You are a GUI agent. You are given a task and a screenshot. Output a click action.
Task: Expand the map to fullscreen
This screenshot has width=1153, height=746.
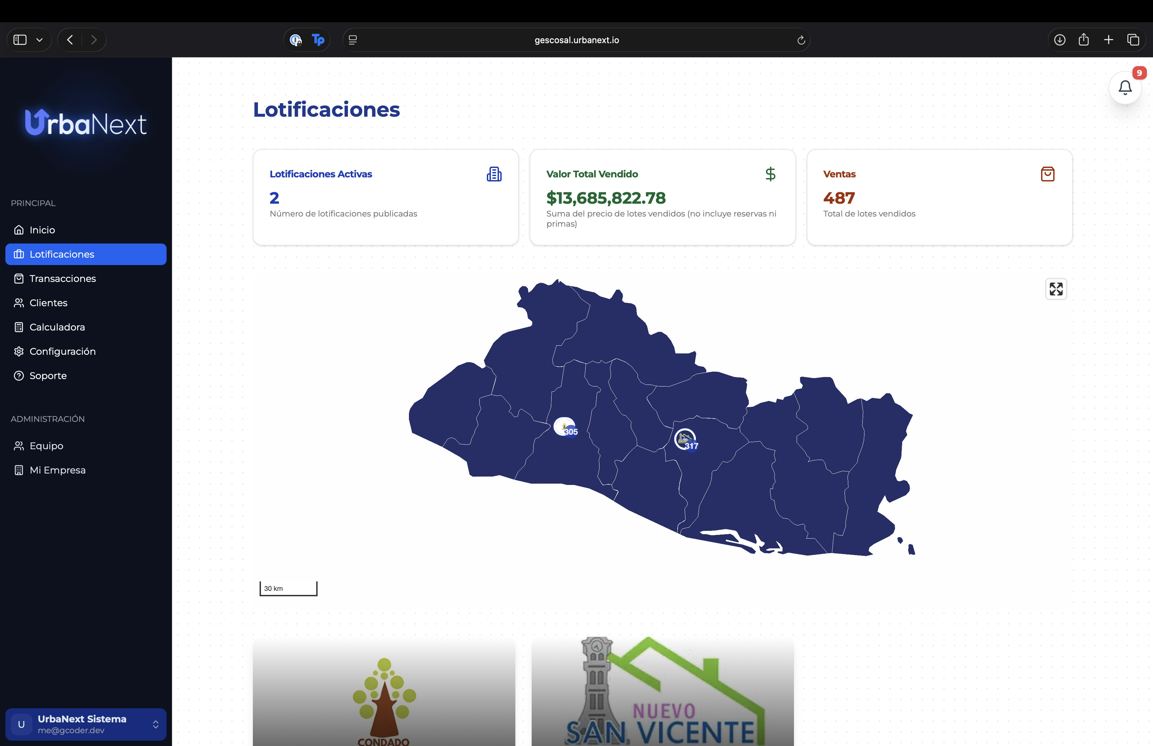[1056, 289]
